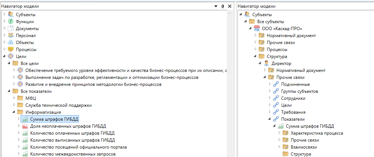Collapse the Структура node under ООО «Каскад-ПРО»
Screen dimensions: 374x157
click(x=256, y=56)
